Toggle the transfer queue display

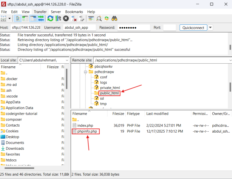41,18
